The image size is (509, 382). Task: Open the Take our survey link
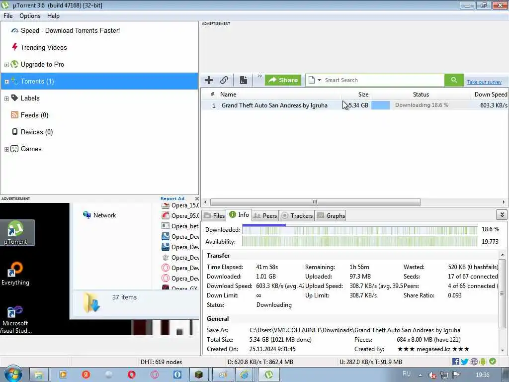click(x=484, y=82)
